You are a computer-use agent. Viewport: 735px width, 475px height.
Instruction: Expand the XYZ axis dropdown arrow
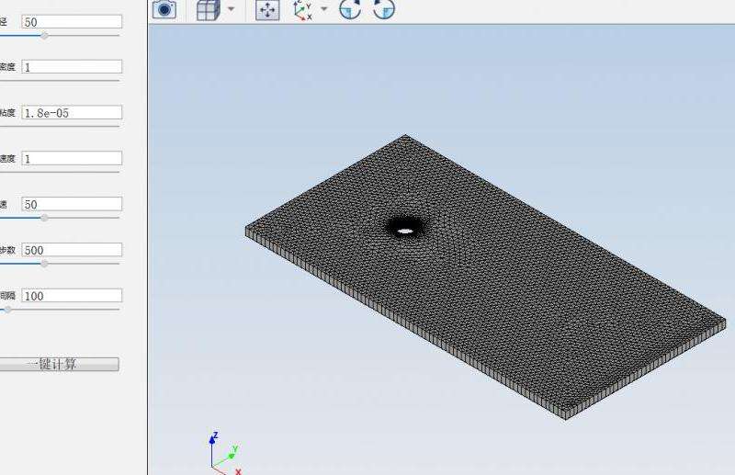coord(323,10)
